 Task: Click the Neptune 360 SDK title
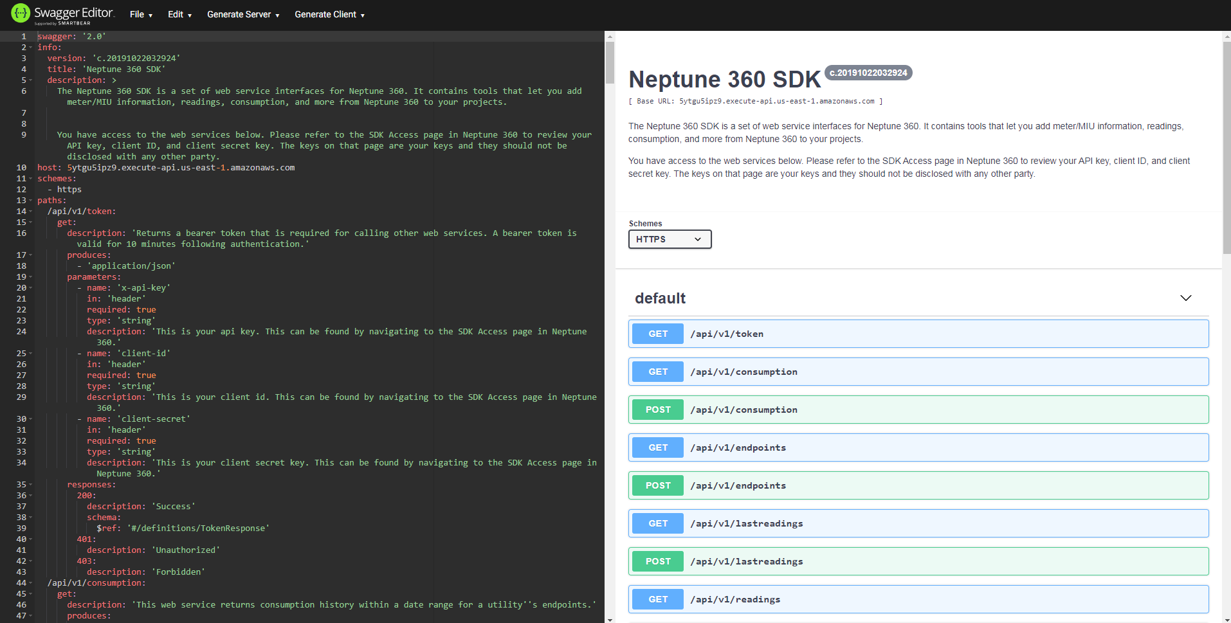(x=725, y=80)
